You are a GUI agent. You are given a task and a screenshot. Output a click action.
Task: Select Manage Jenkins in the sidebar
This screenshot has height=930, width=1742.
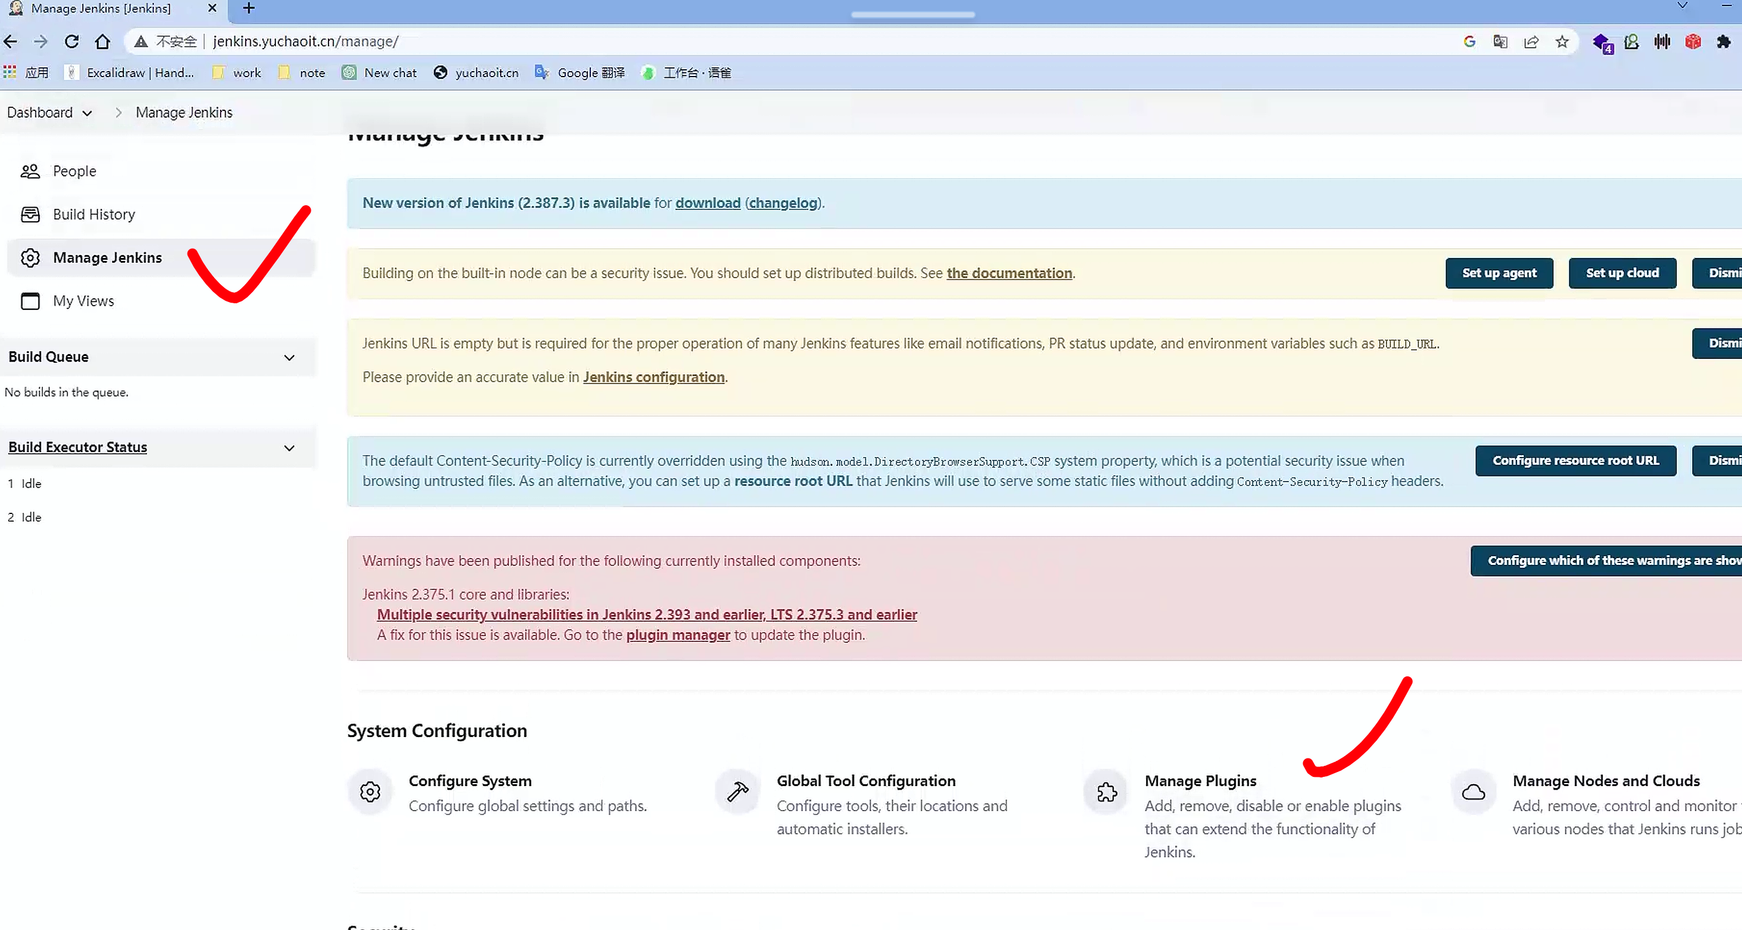(107, 257)
